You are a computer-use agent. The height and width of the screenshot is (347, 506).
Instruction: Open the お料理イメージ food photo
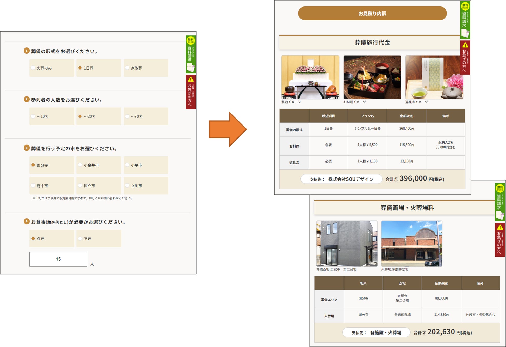point(372,77)
